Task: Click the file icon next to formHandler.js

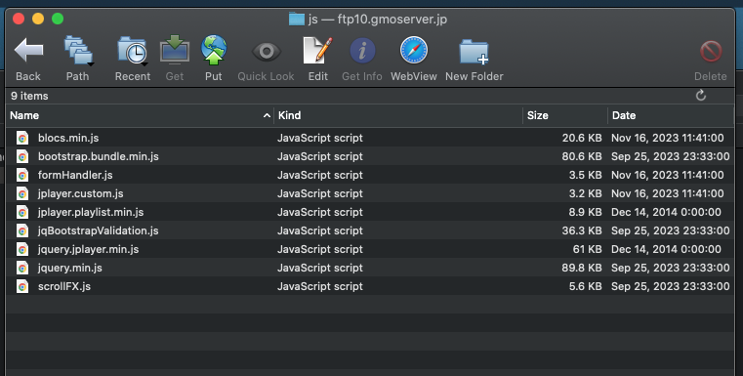Action: pyautogui.click(x=21, y=175)
